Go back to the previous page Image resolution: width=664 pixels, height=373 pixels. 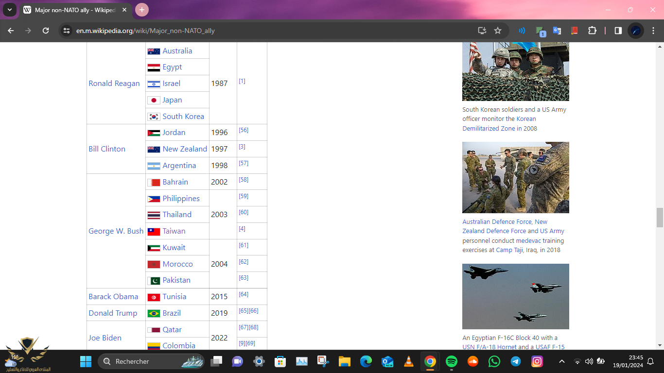click(x=11, y=31)
